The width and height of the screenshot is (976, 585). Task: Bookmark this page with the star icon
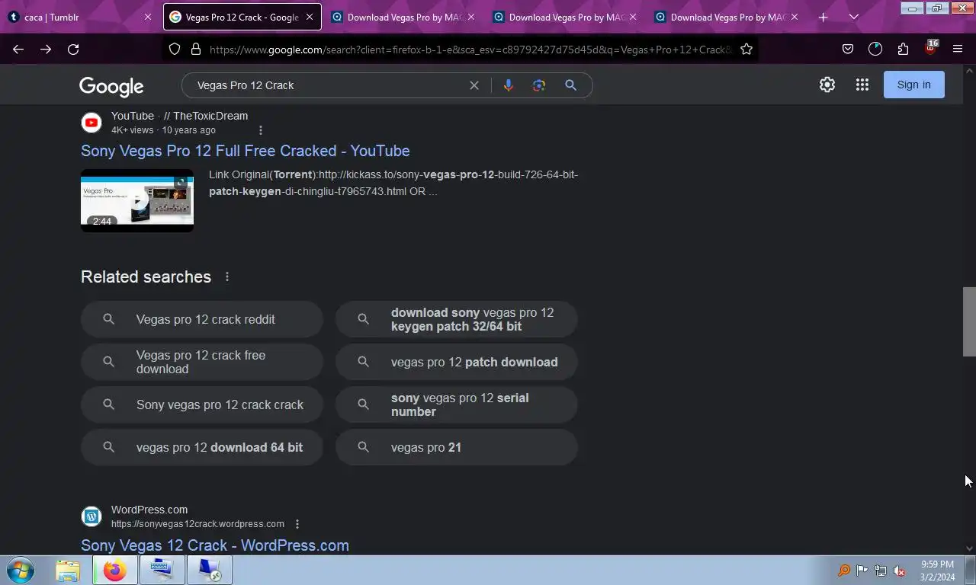click(746, 49)
